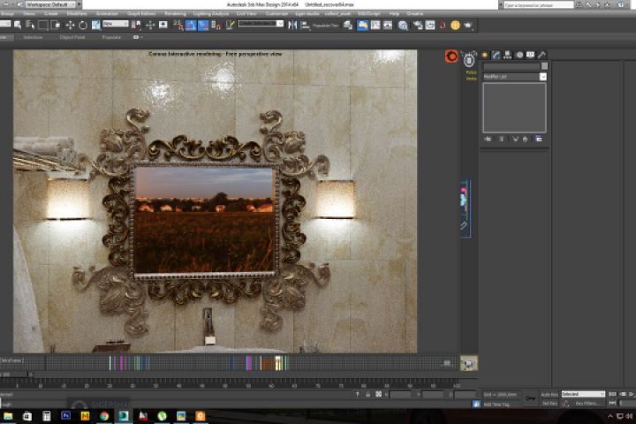Viewport: 636px width, 424px height.
Task: Open the Utilities hammer tab
Action: [541, 55]
